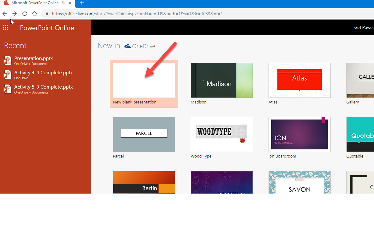
Task: Click the PowerPoint icon beside Presentation.pptx
Action: click(x=7, y=60)
